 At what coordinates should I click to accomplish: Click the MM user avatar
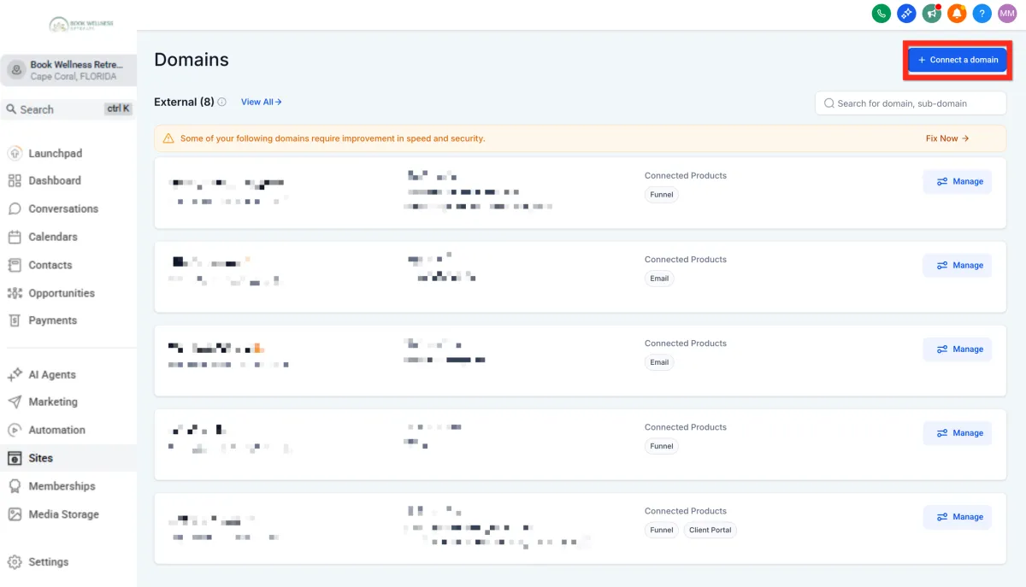(1007, 14)
